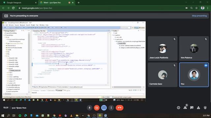Viewport: 211px width, 118px height.
Task: Open the Windows Start menu
Action: click(x=3, y=115)
